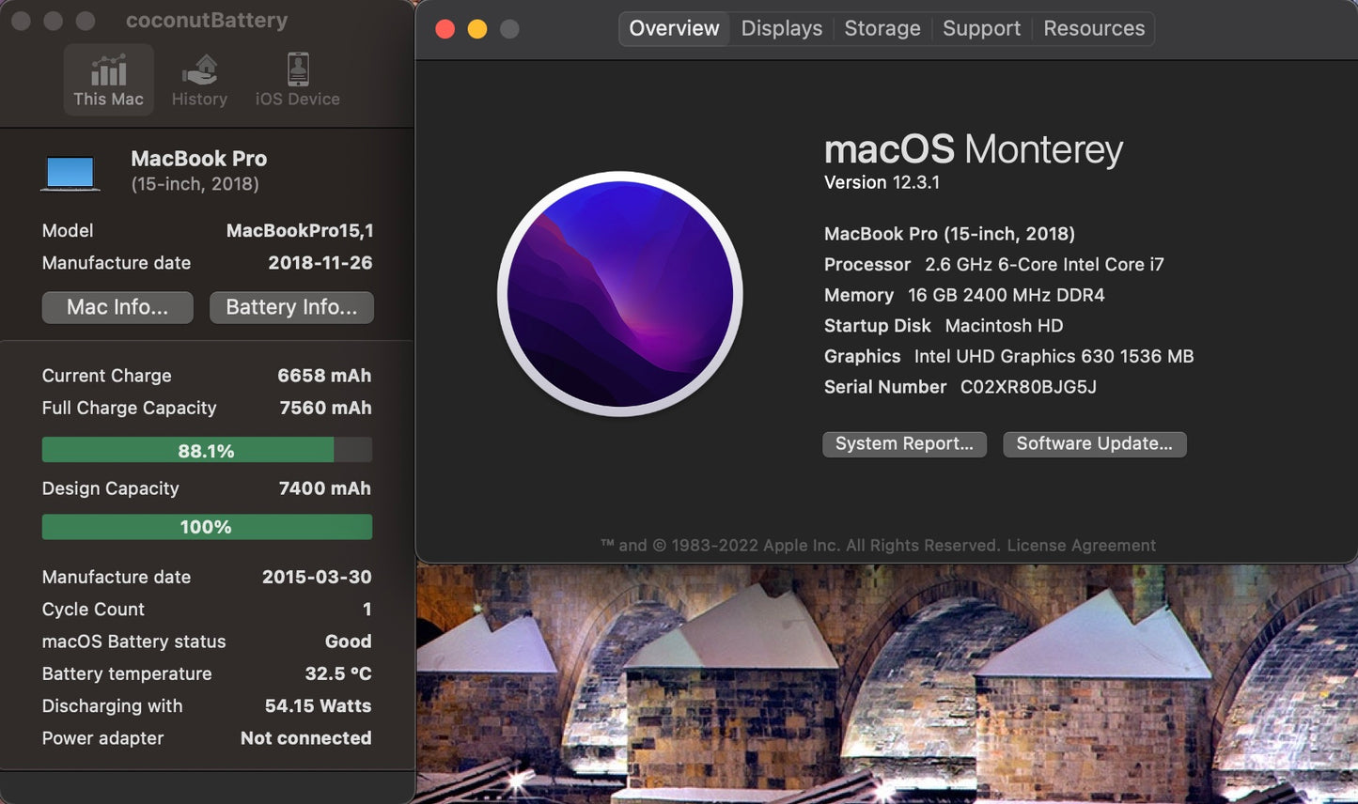1358x804 pixels.
Task: Click the Cycle Count value of 1
Action: pyautogui.click(x=367, y=609)
